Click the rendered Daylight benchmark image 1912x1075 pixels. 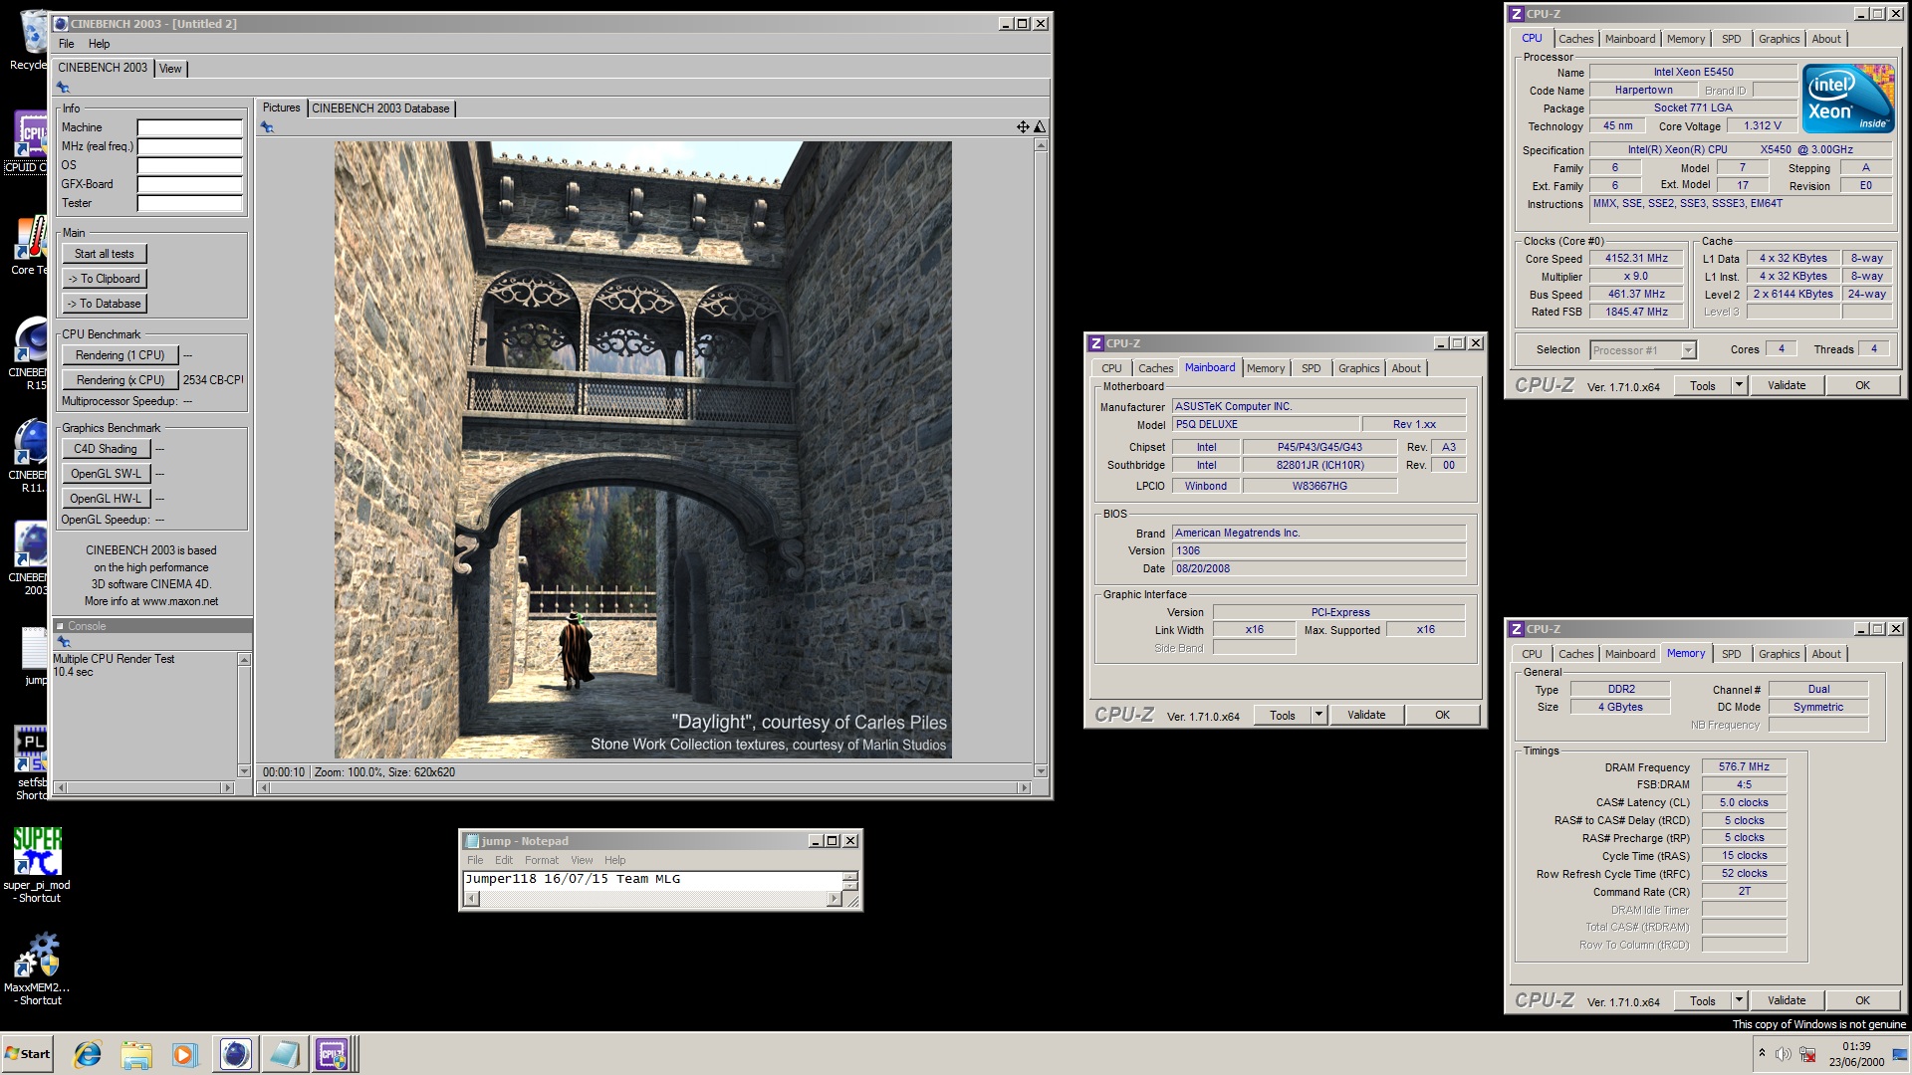click(642, 450)
